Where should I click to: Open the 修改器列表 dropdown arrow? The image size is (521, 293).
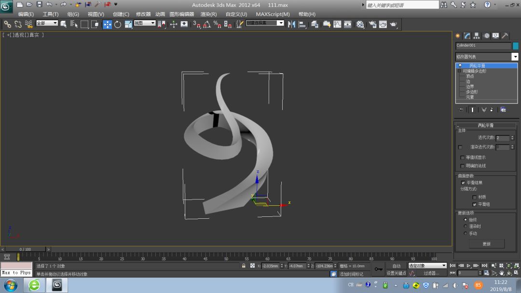(x=515, y=57)
